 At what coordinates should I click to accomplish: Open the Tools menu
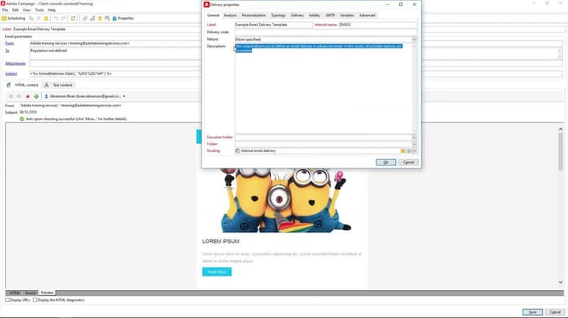tap(39, 10)
